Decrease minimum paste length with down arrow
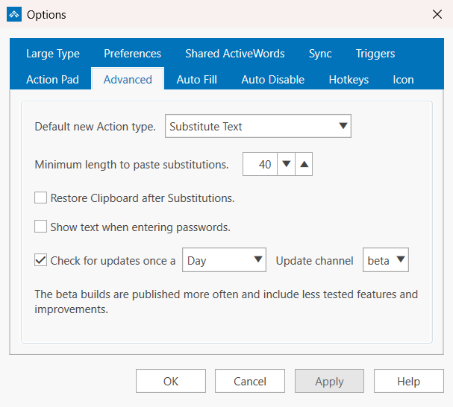453x407 pixels. [286, 164]
